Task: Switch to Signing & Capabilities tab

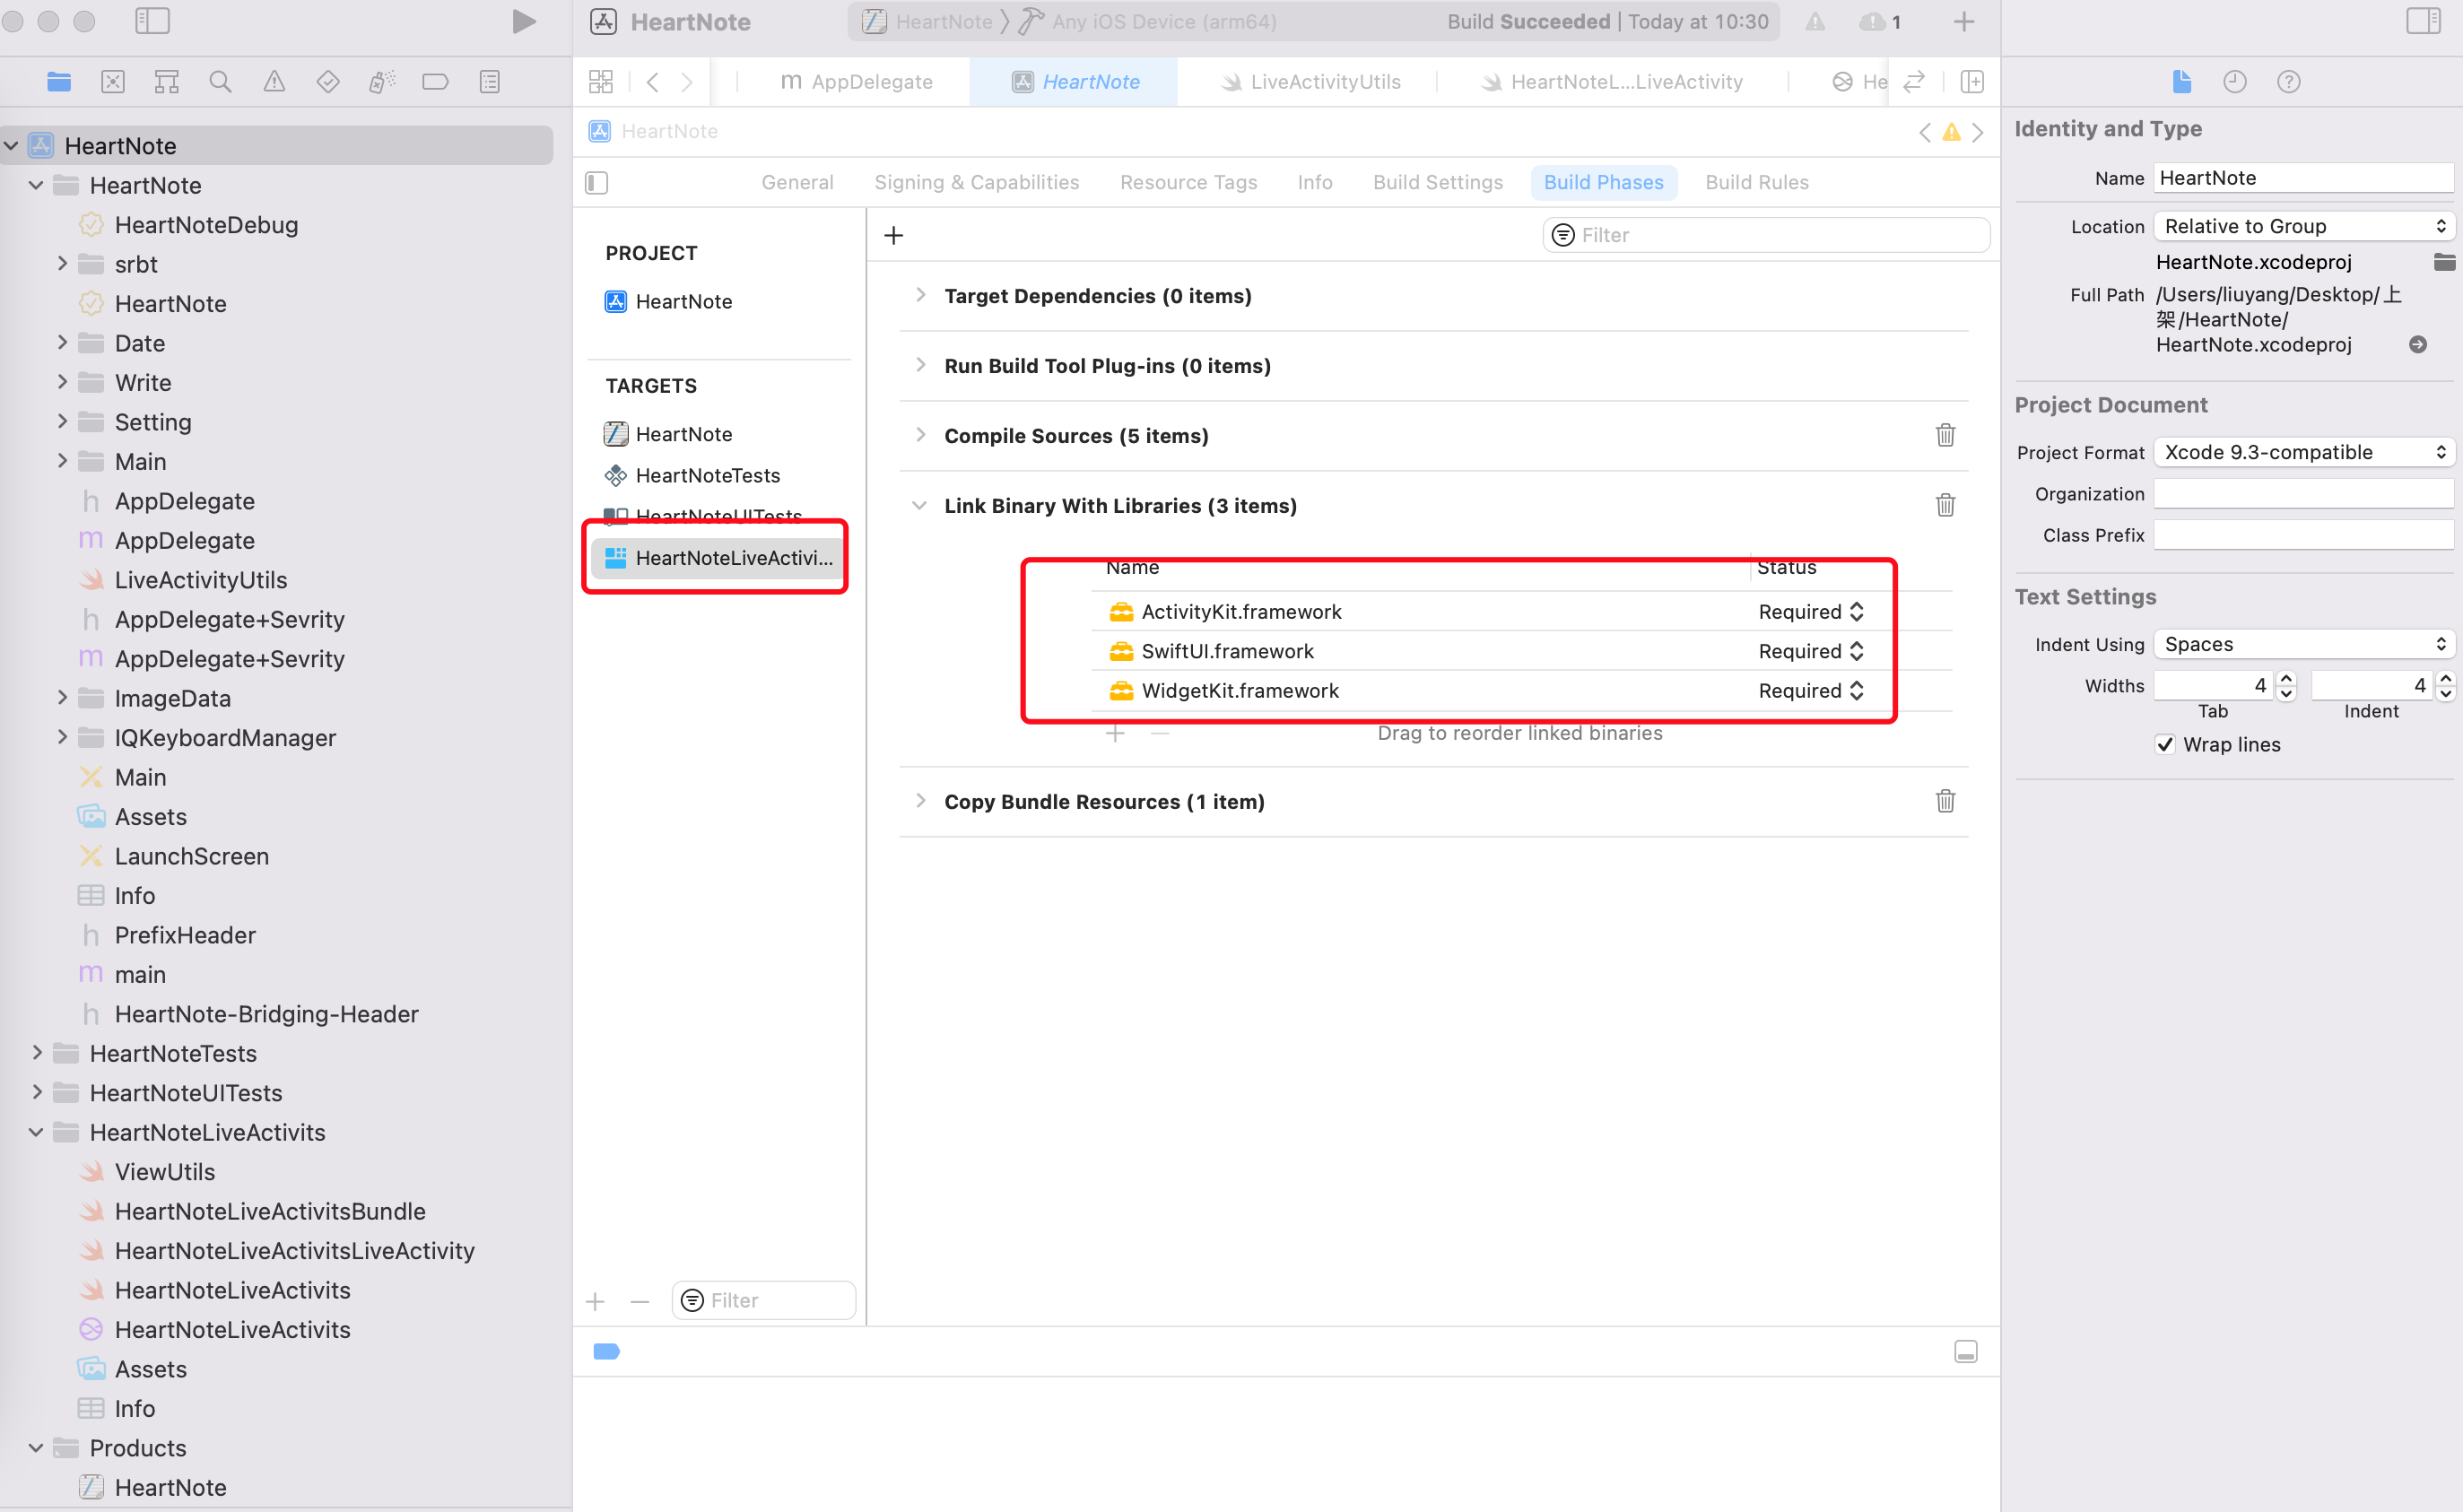Action: coord(976,182)
